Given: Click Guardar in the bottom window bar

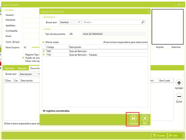Looking at the screenshot, I should click(x=159, y=136).
